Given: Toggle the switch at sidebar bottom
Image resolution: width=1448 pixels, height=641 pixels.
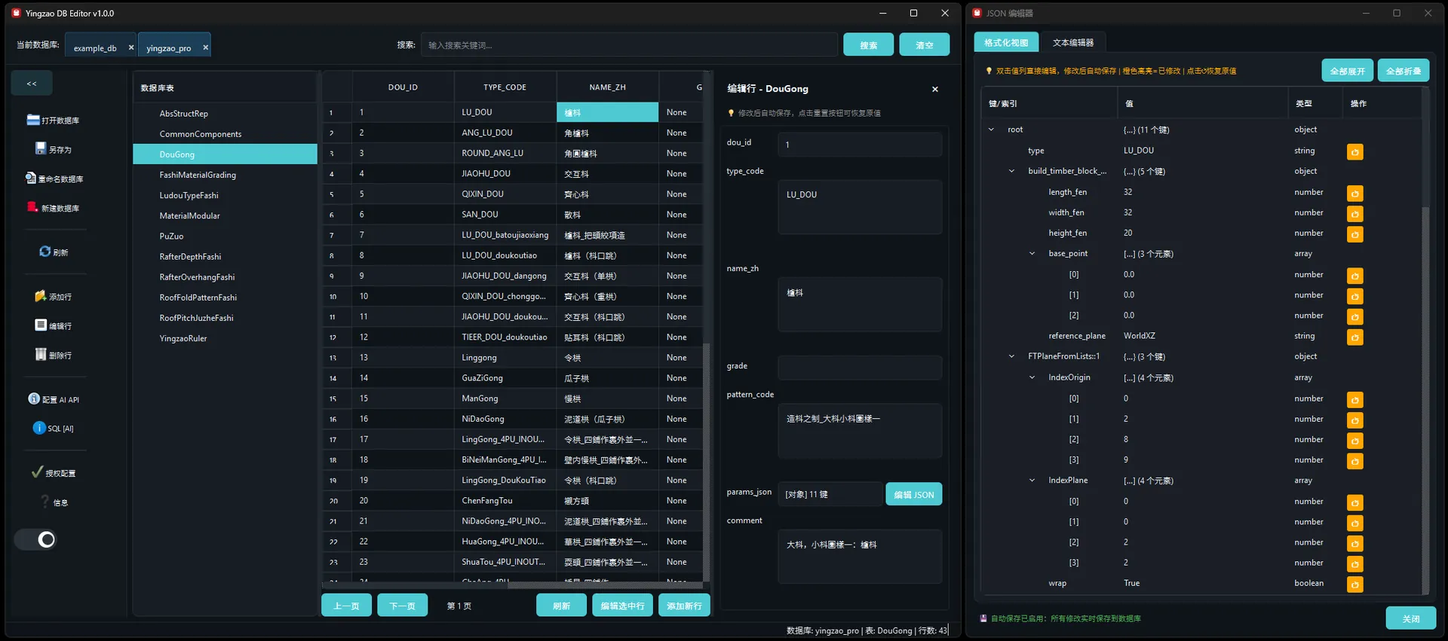Looking at the screenshot, I should [35, 539].
